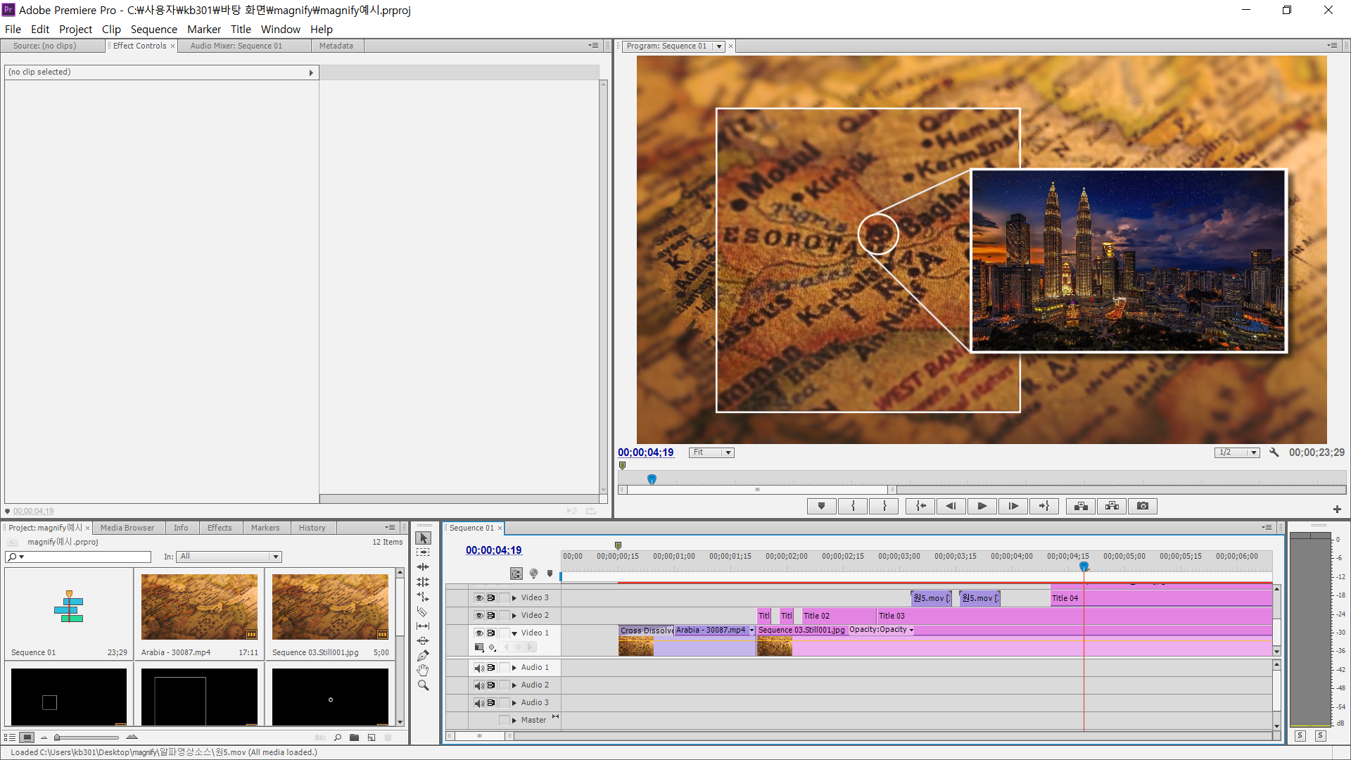Click the Export Frame camera button
The image size is (1351, 760).
[1143, 506]
